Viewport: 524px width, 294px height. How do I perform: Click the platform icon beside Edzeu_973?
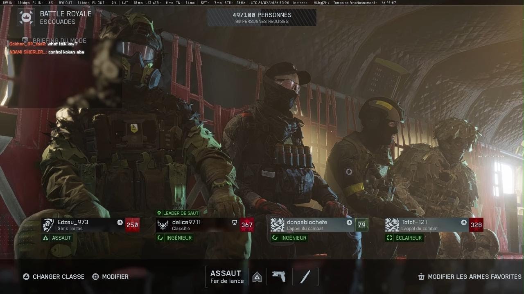tap(120, 222)
